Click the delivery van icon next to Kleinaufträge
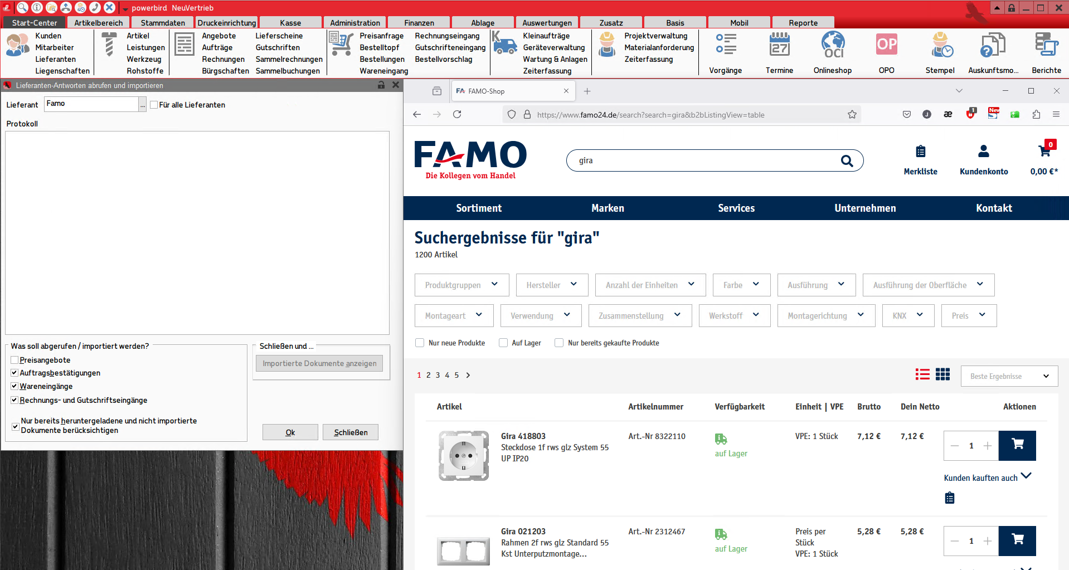Image resolution: width=1069 pixels, height=570 pixels. click(x=504, y=42)
